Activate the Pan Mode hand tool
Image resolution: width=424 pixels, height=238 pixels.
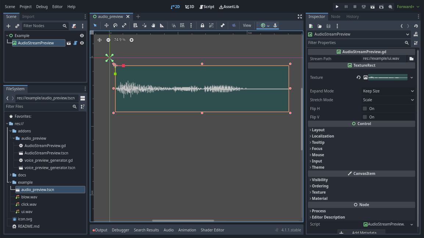(153, 25)
